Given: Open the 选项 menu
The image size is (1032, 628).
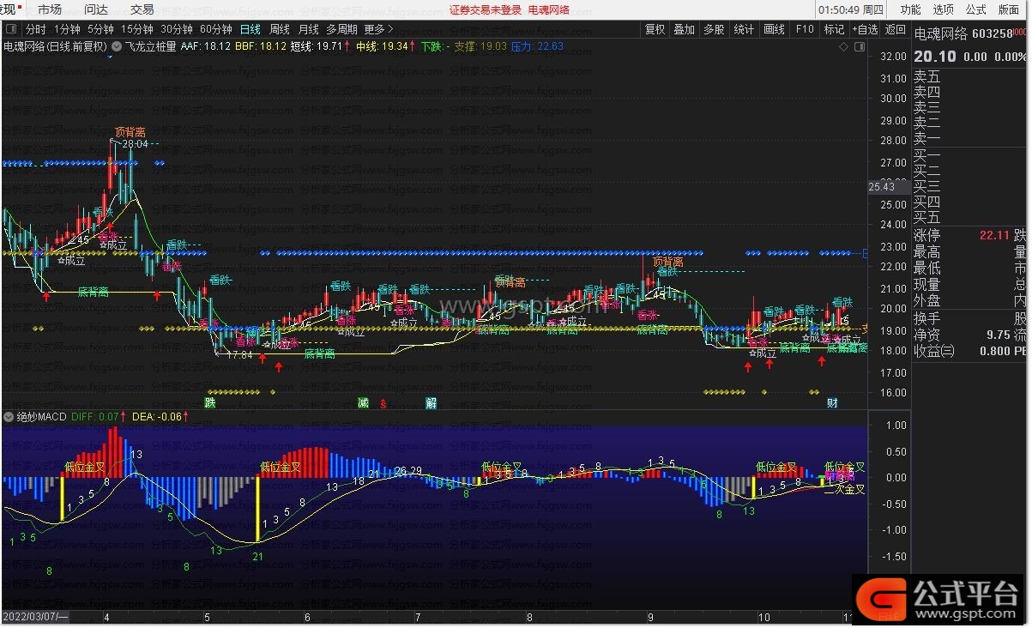Looking at the screenshot, I should tap(943, 9).
